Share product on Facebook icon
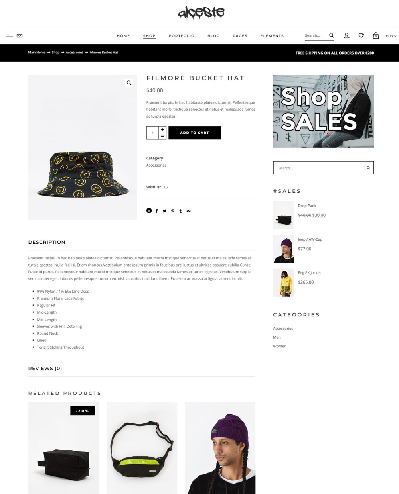 coord(156,211)
